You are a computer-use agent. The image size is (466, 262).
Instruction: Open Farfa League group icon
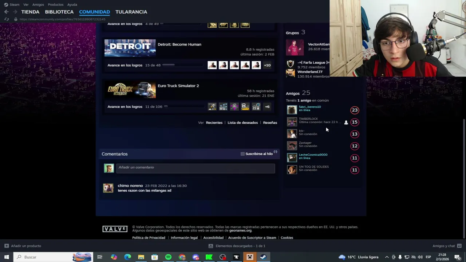point(290,64)
